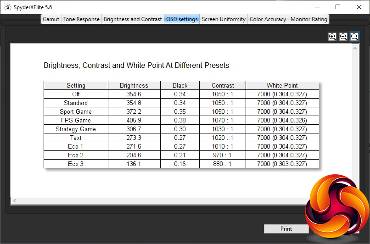The height and width of the screenshot is (244, 370).
Task: Click brightness value 204.6
Action: click(134, 155)
